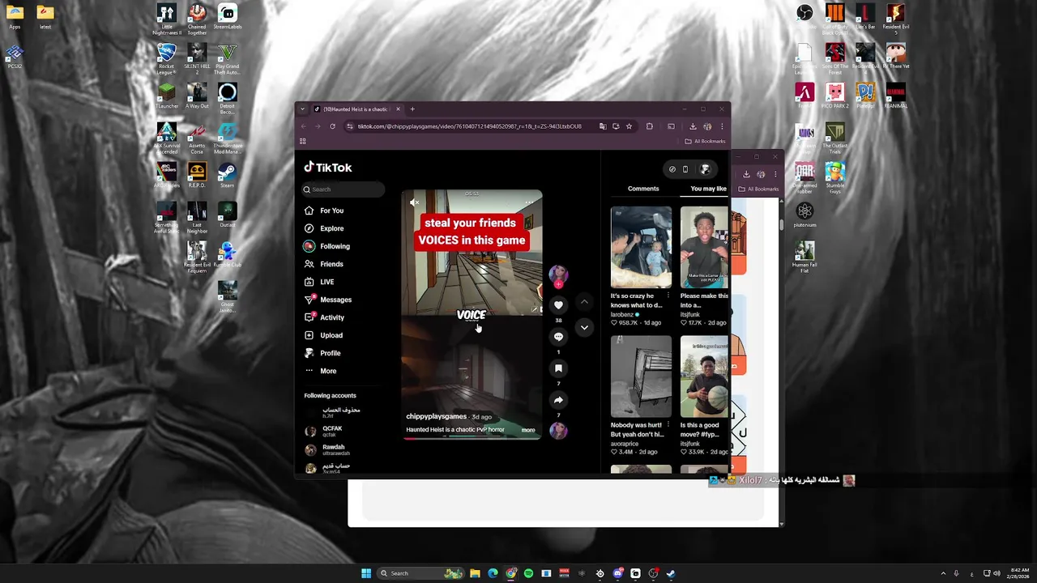Image resolution: width=1037 pixels, height=583 pixels.
Task: Open Upload in TikTok sidebar
Action: [324, 335]
